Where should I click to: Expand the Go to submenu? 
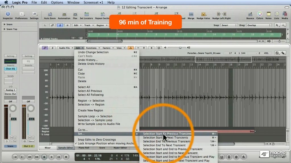point(107,130)
